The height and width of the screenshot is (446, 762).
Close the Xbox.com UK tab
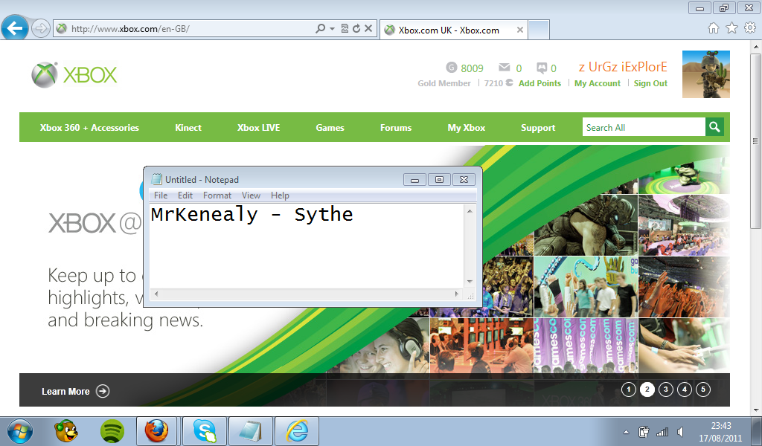click(520, 30)
